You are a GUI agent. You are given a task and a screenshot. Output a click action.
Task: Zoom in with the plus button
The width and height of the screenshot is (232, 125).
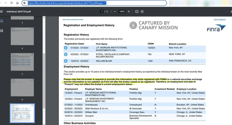coord(129,12)
